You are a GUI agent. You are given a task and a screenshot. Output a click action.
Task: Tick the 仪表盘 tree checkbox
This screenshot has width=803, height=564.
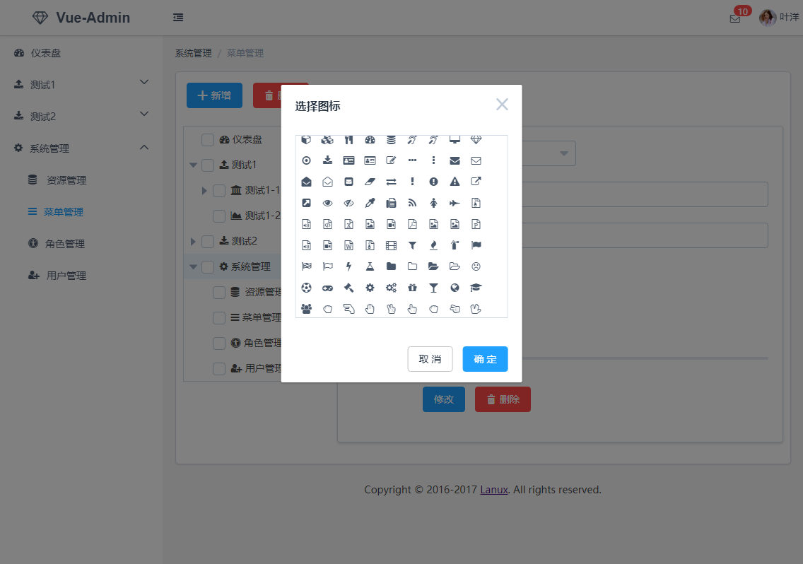click(x=208, y=139)
